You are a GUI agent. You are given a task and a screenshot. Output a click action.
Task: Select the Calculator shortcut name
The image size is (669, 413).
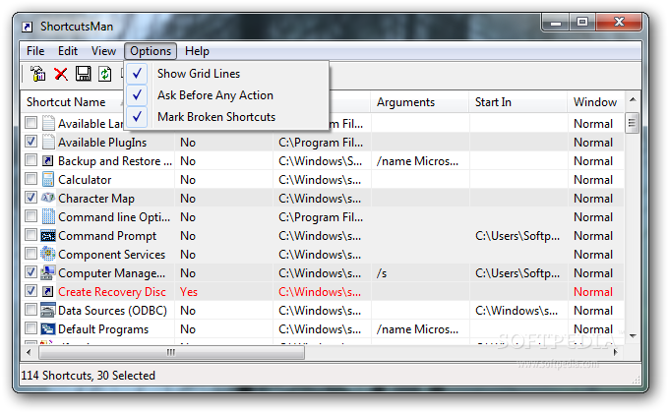click(x=85, y=180)
